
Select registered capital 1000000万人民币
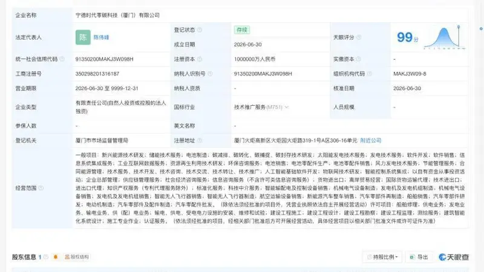254,59
